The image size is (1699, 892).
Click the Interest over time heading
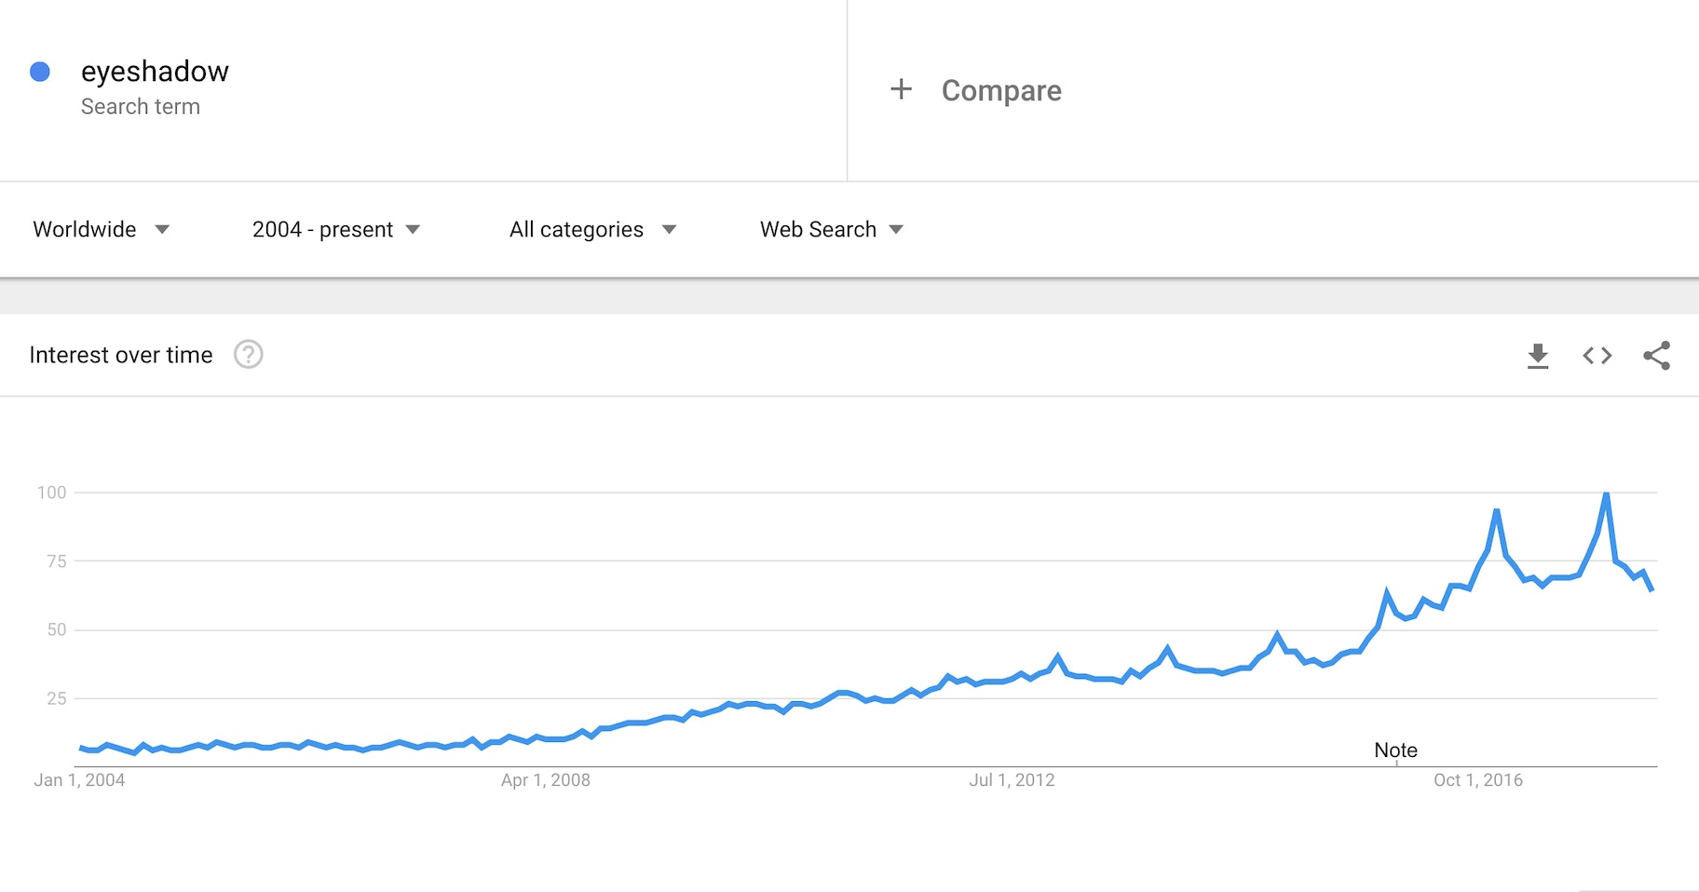tap(122, 355)
